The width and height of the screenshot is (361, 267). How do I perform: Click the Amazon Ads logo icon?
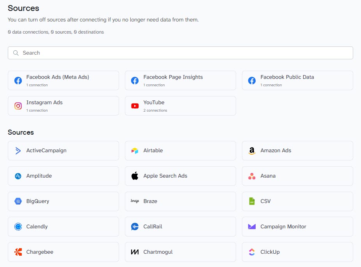click(x=252, y=151)
